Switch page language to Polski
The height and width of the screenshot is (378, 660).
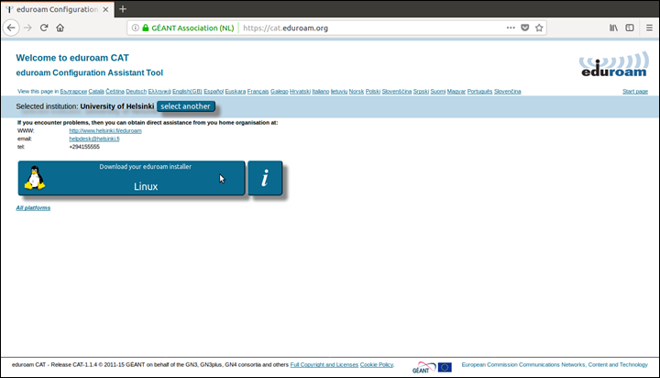tap(372, 92)
